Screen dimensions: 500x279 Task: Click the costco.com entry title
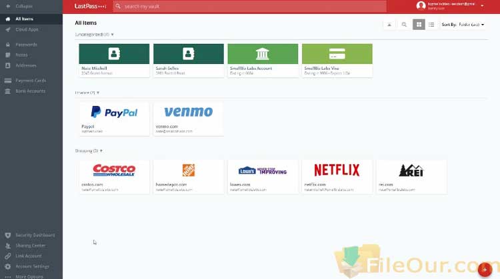click(x=92, y=184)
